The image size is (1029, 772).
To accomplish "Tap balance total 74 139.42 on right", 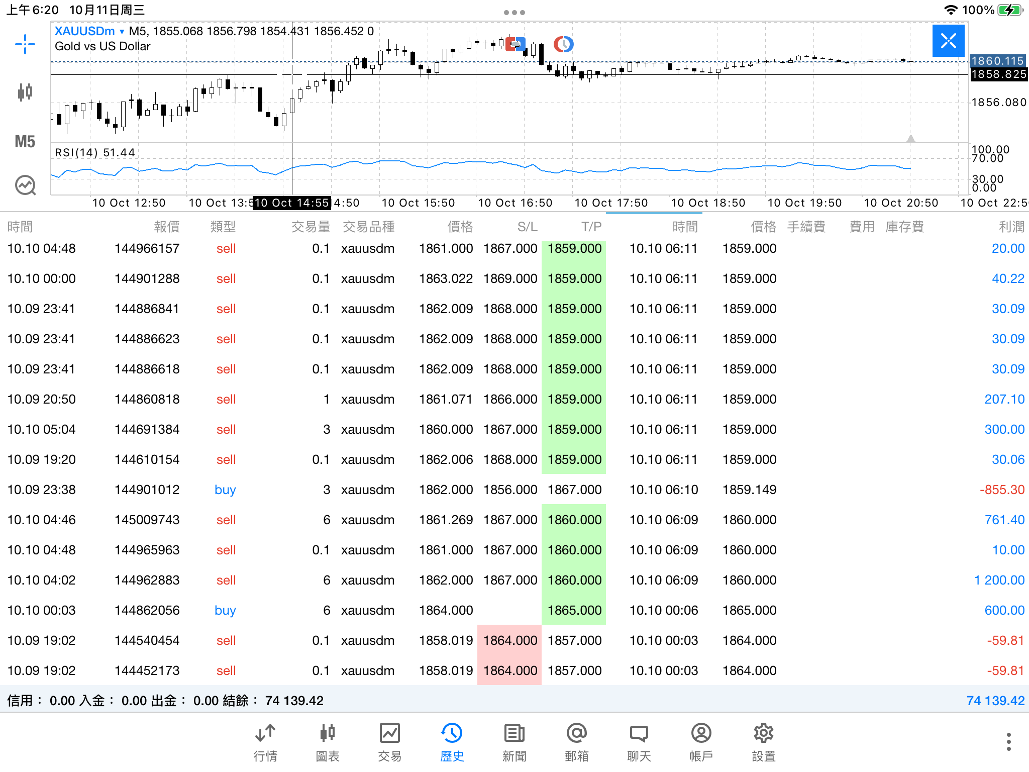I will (995, 701).
